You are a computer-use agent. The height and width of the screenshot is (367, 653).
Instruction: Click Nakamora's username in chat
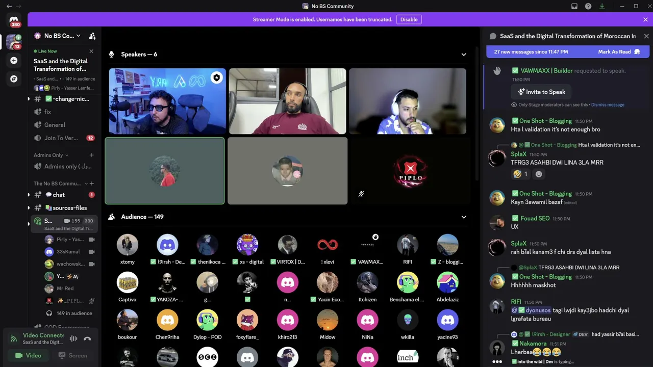coord(533,344)
